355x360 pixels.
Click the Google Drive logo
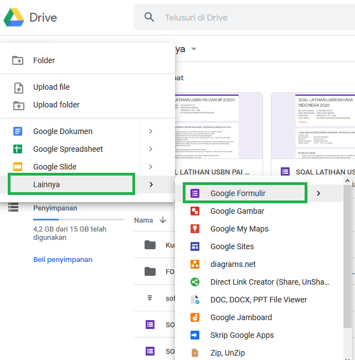click(x=14, y=17)
